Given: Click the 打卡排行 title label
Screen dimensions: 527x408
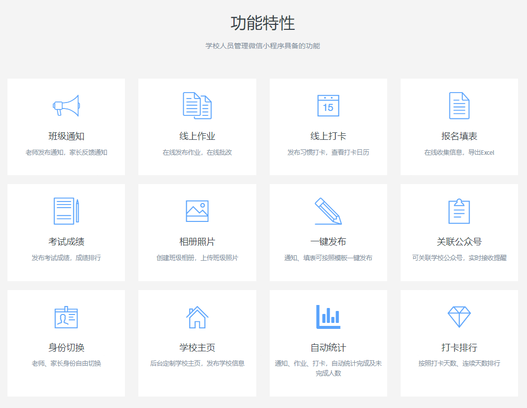Looking at the screenshot, I should (x=459, y=348).
